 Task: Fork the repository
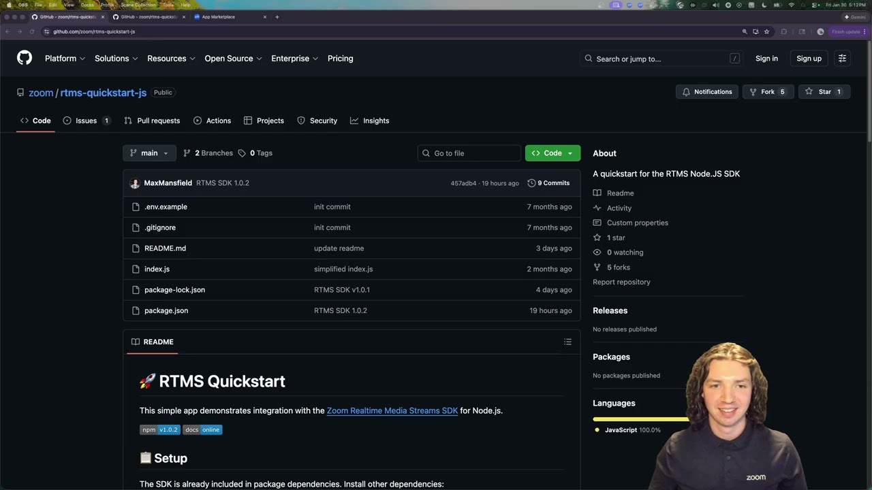(768, 92)
